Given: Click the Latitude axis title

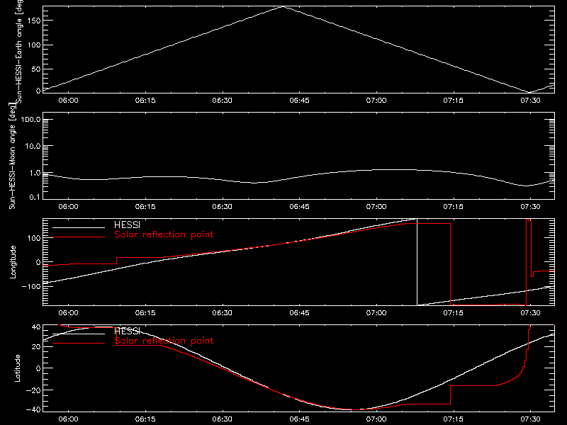Looking at the screenshot, I should 17,368.
